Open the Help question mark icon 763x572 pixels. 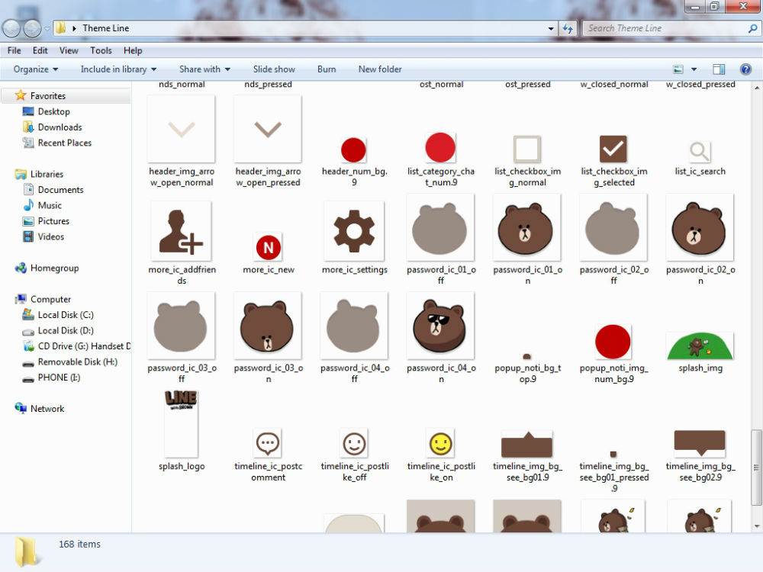[745, 69]
